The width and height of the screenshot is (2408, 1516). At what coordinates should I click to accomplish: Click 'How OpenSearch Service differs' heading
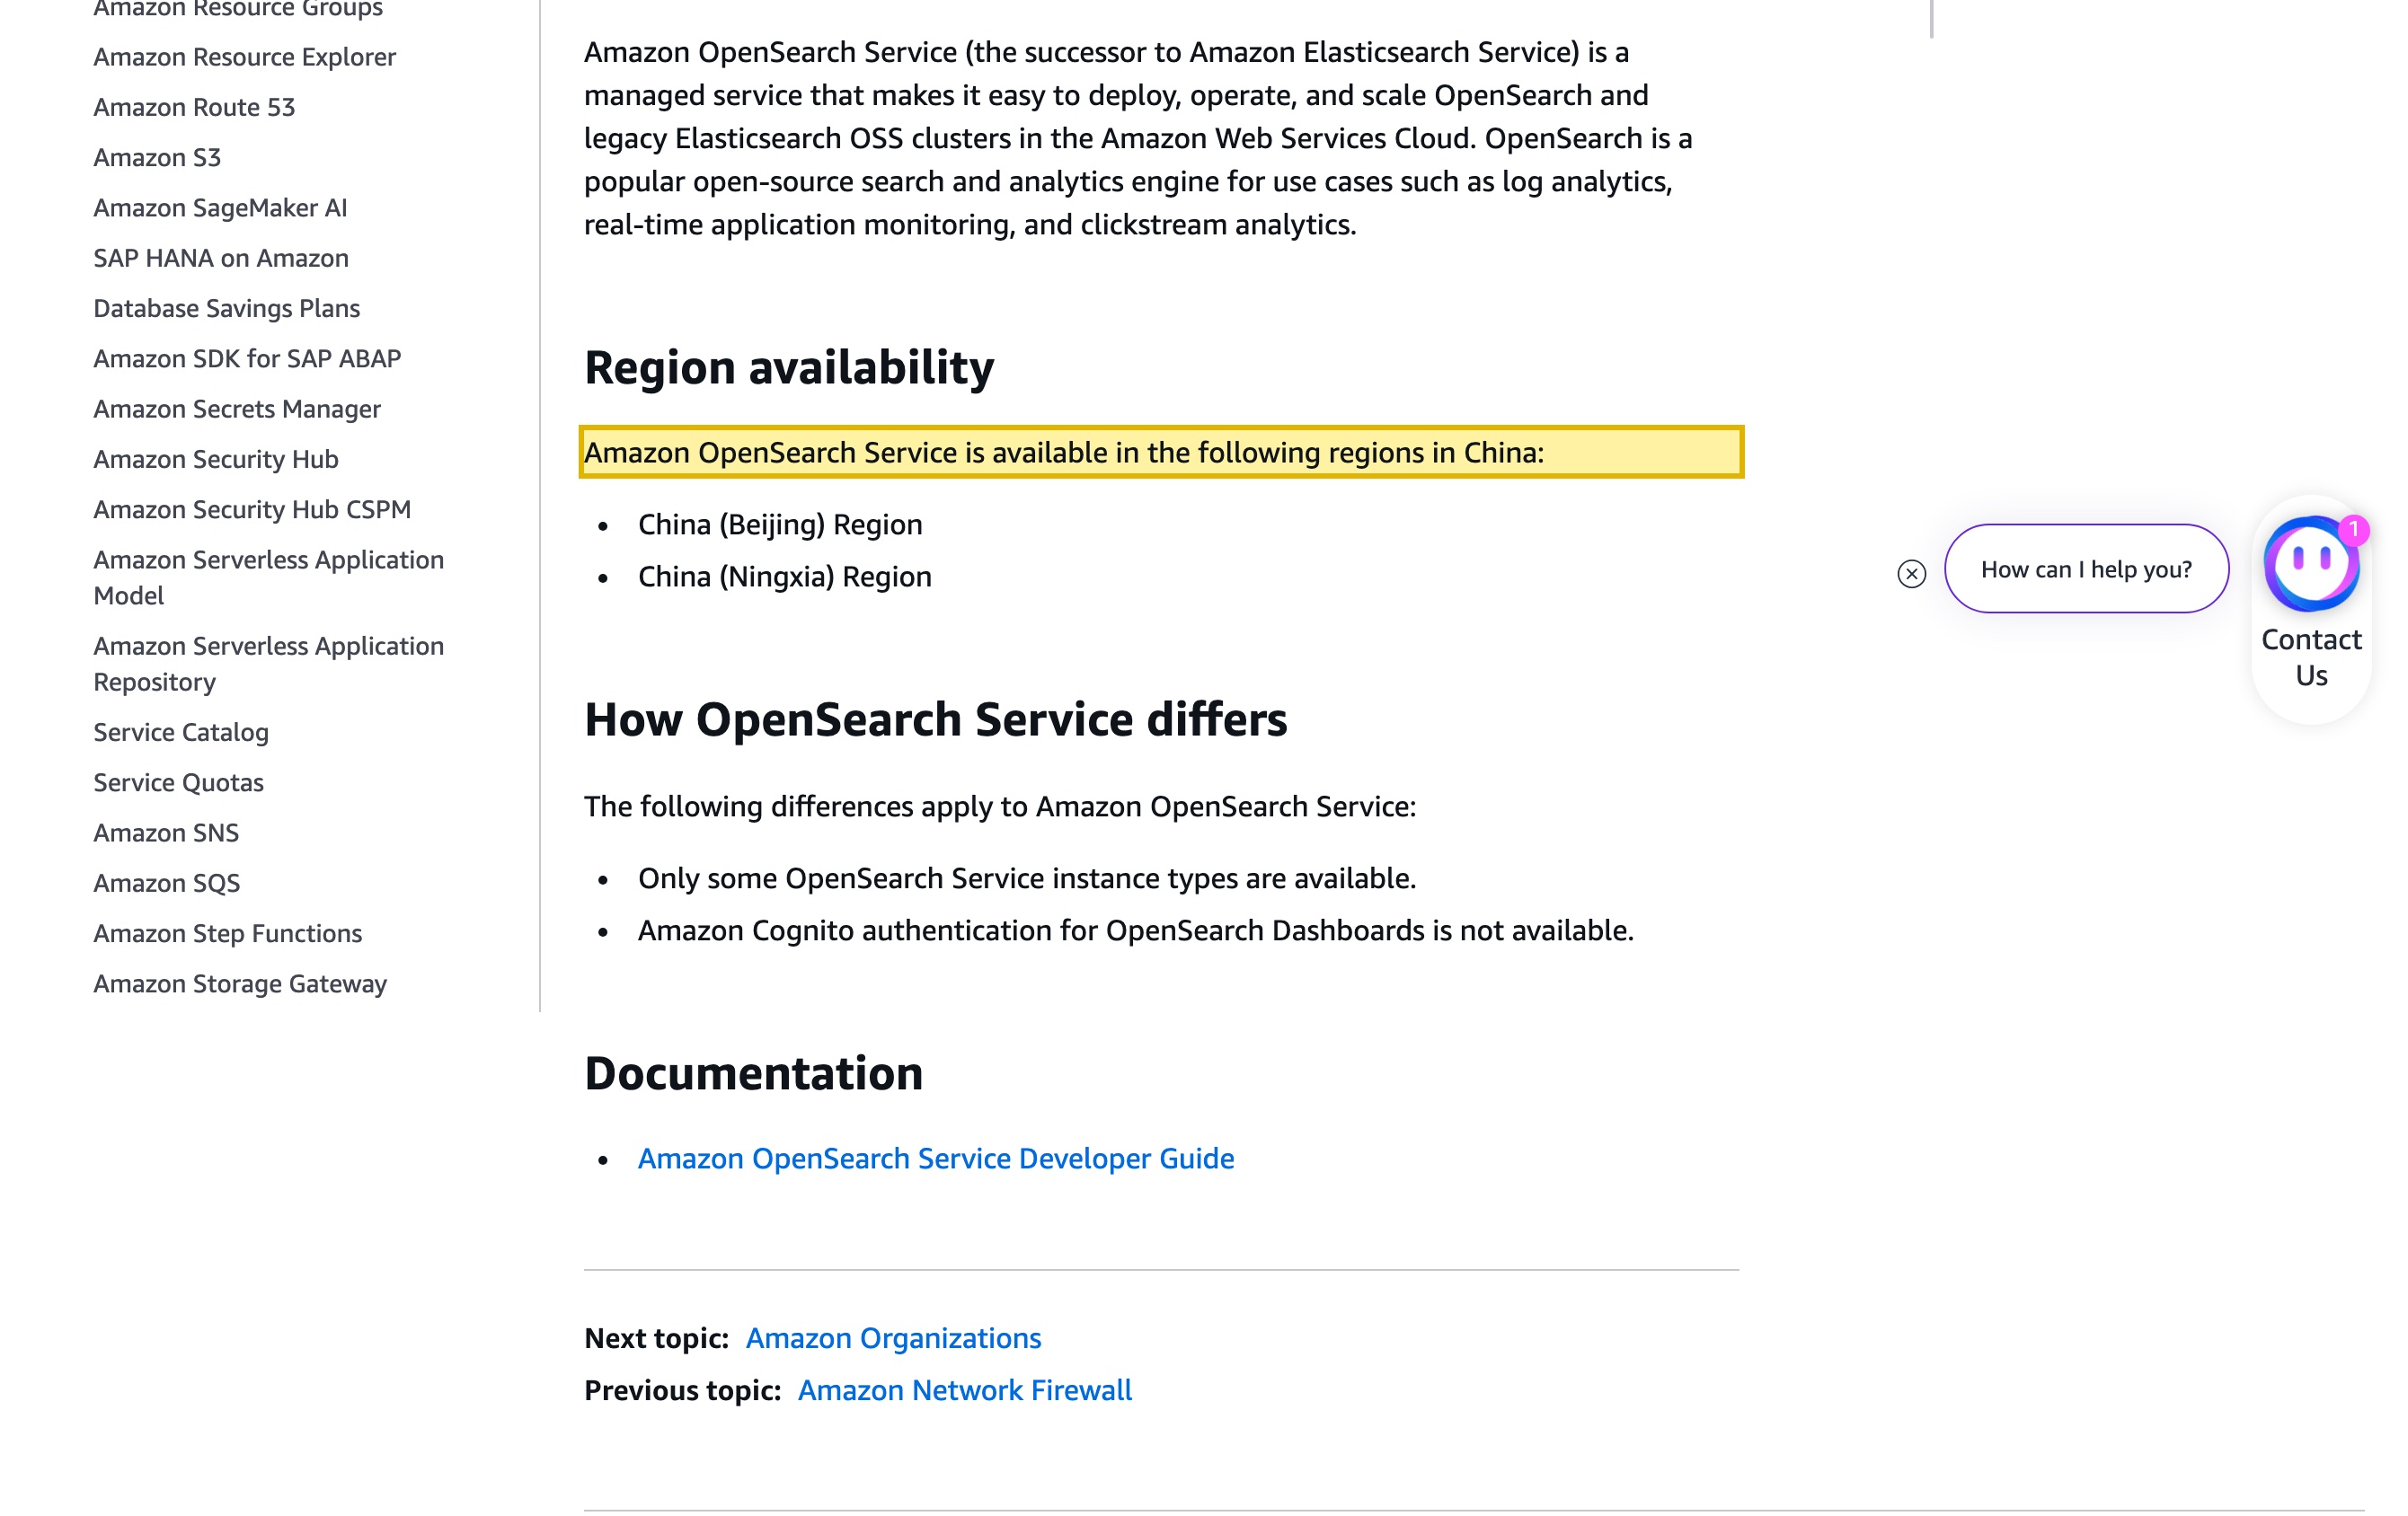pos(935,719)
